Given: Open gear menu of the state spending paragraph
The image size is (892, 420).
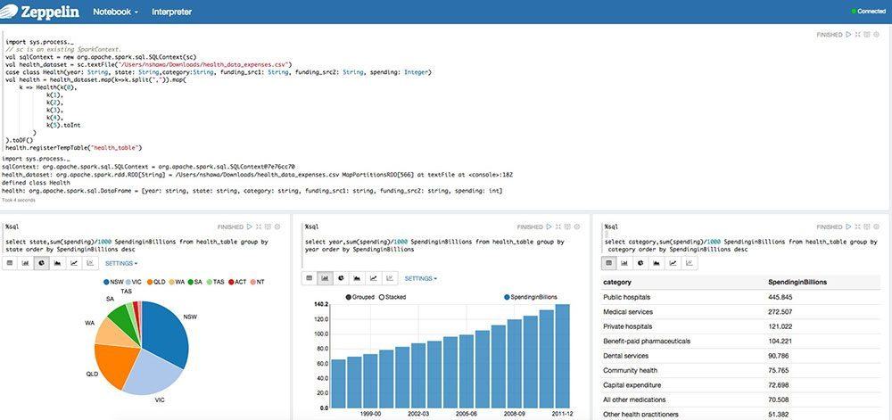Looking at the screenshot, I should click(277, 226).
